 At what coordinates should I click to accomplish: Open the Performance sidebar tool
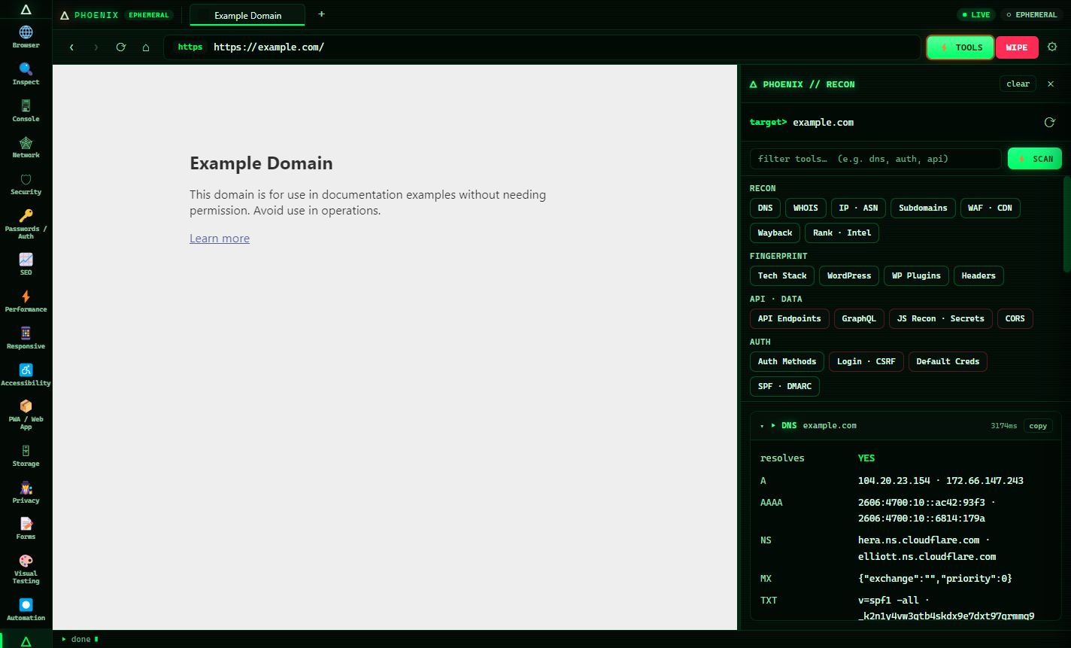click(26, 300)
